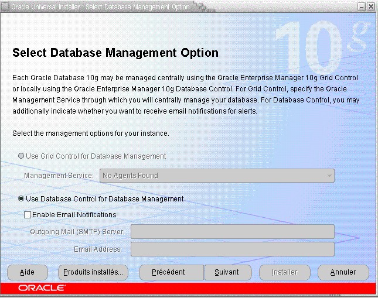Click the 'Select the management options for your instance' text
378x298 pixels.
[x=91, y=133]
